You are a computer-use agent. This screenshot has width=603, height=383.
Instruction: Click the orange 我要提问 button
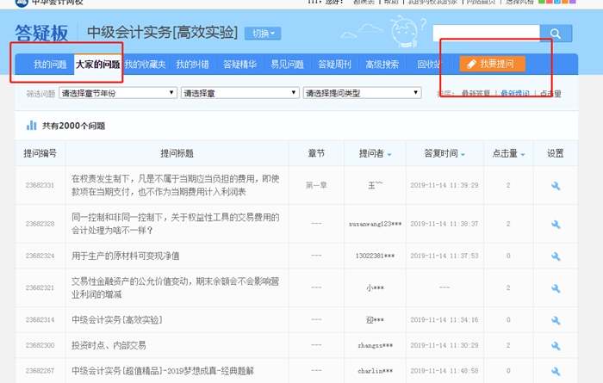tap(492, 64)
